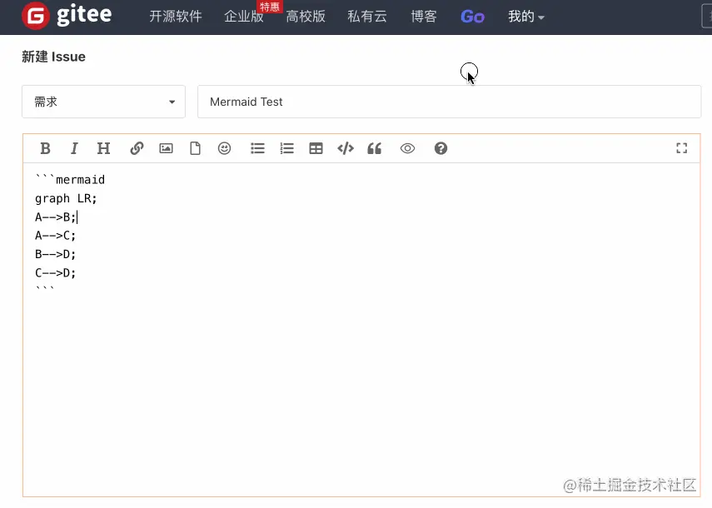Open the Go link in the navbar
712x508 pixels.
tap(473, 17)
